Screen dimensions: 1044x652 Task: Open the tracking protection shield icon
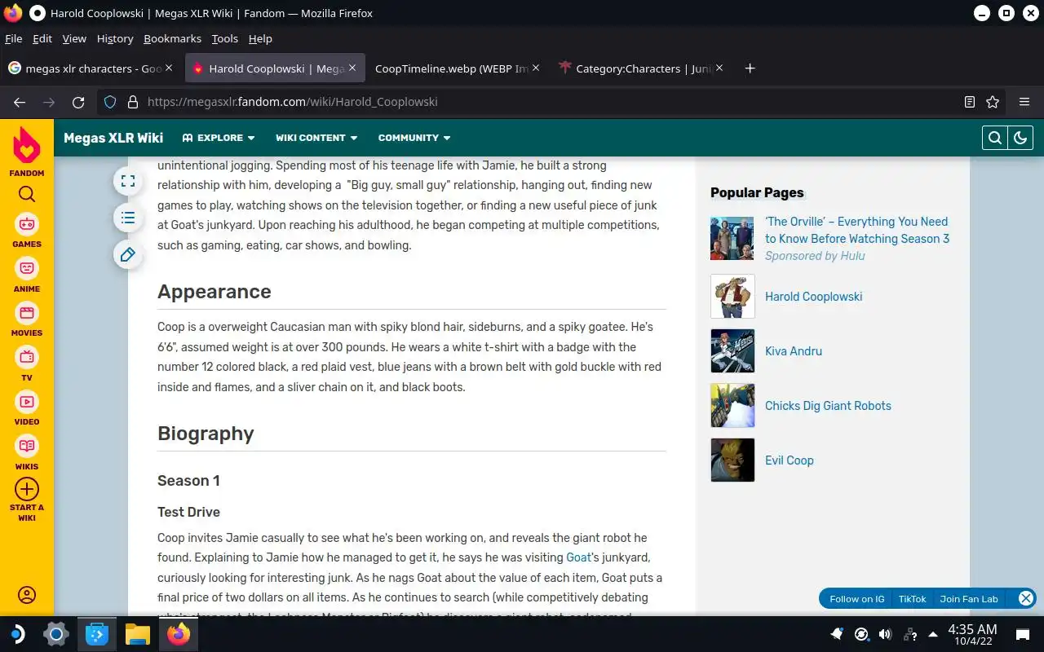pyautogui.click(x=111, y=102)
